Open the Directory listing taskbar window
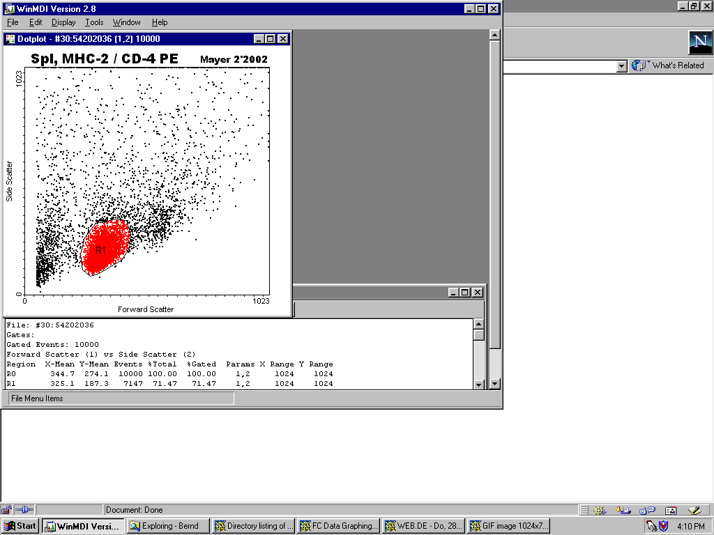714x535 pixels. [x=254, y=526]
